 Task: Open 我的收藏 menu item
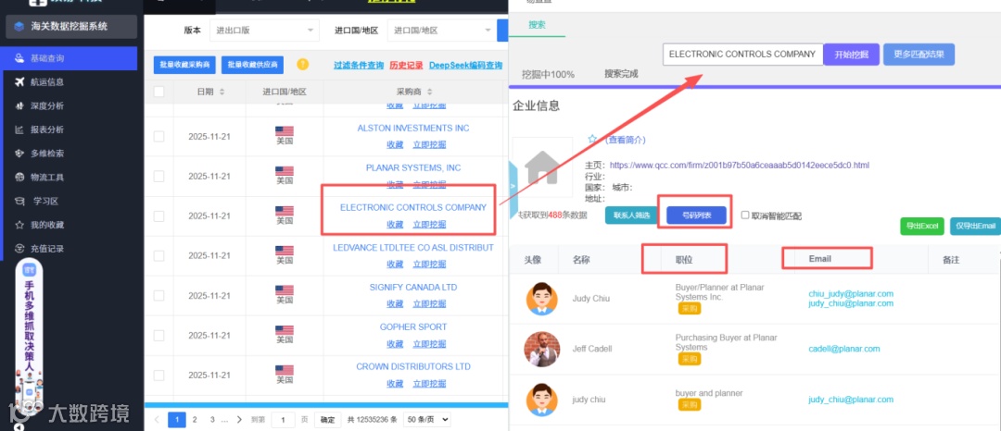pos(47,225)
